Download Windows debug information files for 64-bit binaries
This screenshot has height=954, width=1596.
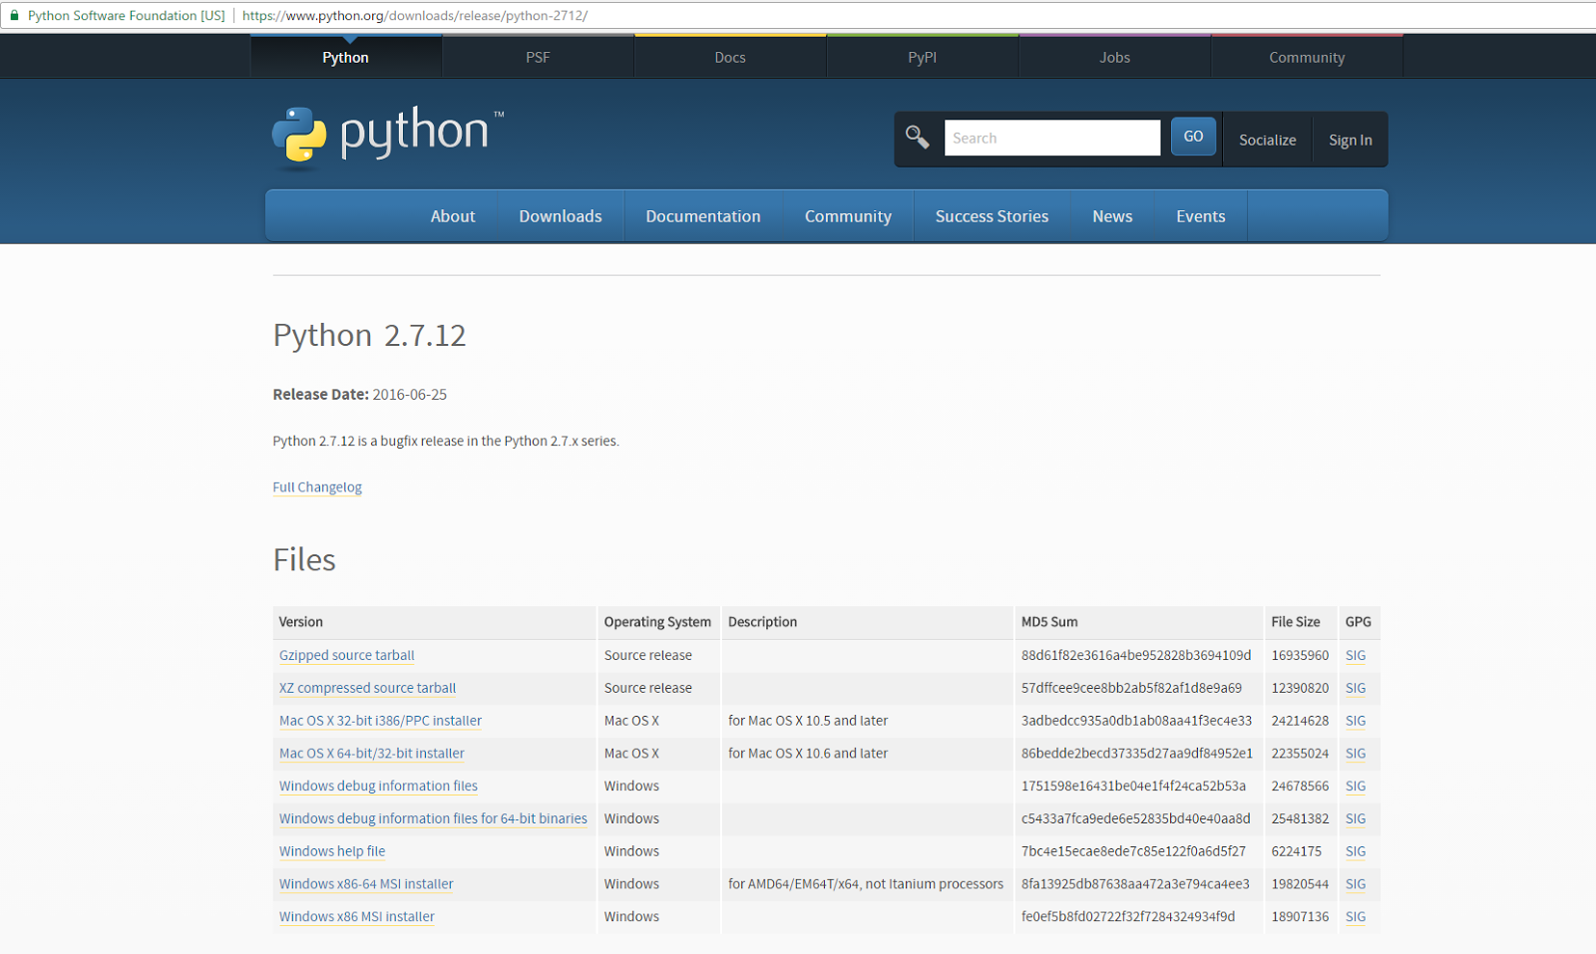click(433, 818)
